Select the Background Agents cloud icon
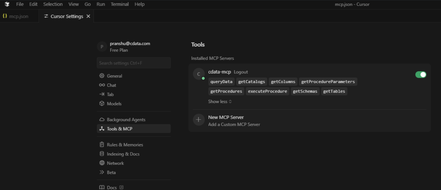 [102, 119]
